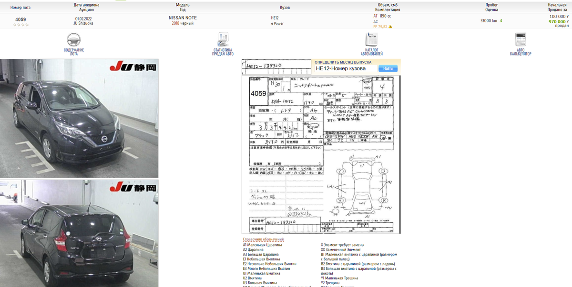Click the Пробег Оценка column header

coord(492,7)
